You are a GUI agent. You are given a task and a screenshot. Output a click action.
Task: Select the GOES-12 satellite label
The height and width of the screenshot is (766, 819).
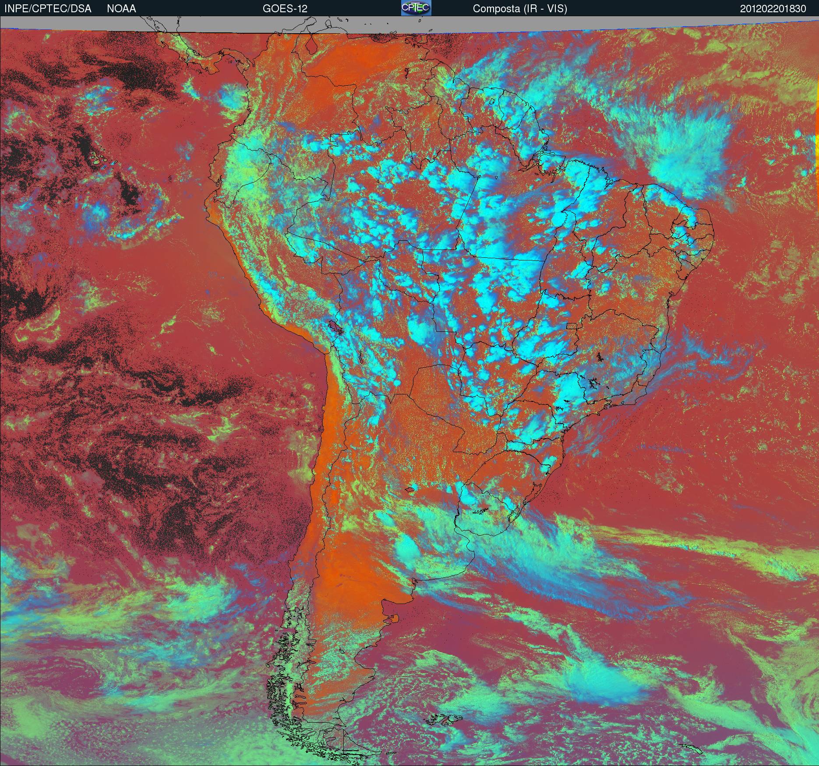[285, 9]
